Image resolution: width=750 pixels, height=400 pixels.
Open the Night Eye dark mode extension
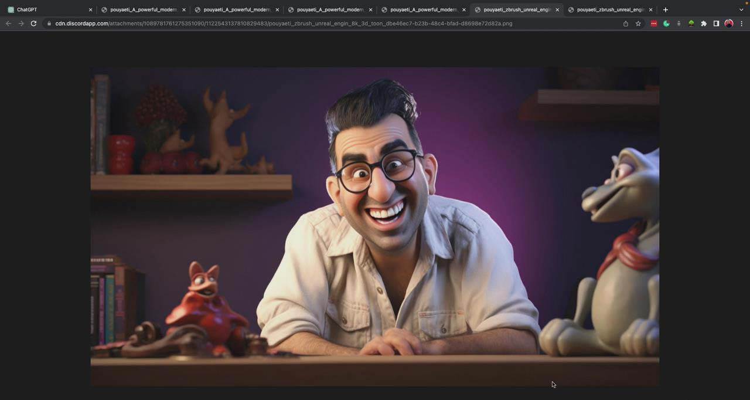click(x=666, y=23)
